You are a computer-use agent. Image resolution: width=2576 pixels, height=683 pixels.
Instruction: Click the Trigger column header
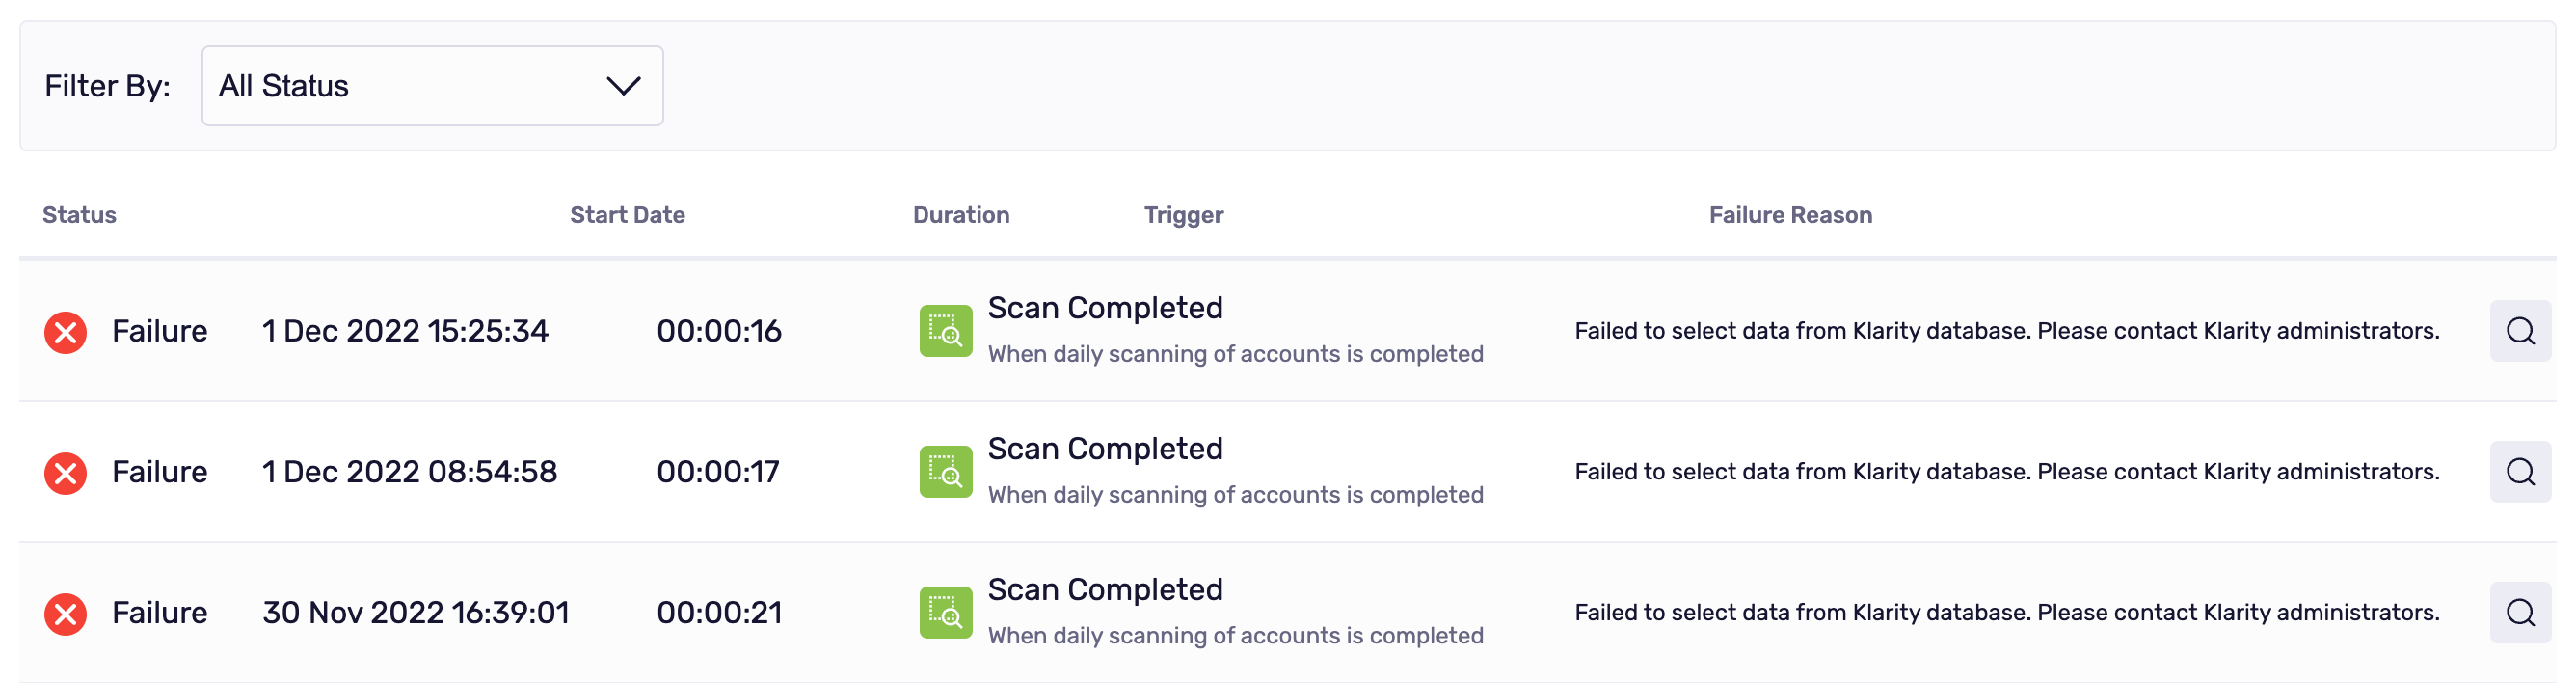click(x=1184, y=215)
